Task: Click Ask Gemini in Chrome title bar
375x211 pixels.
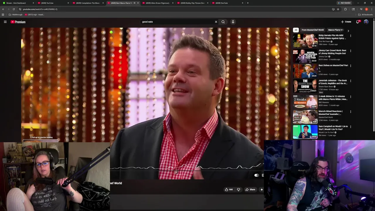Action: click(344, 3)
